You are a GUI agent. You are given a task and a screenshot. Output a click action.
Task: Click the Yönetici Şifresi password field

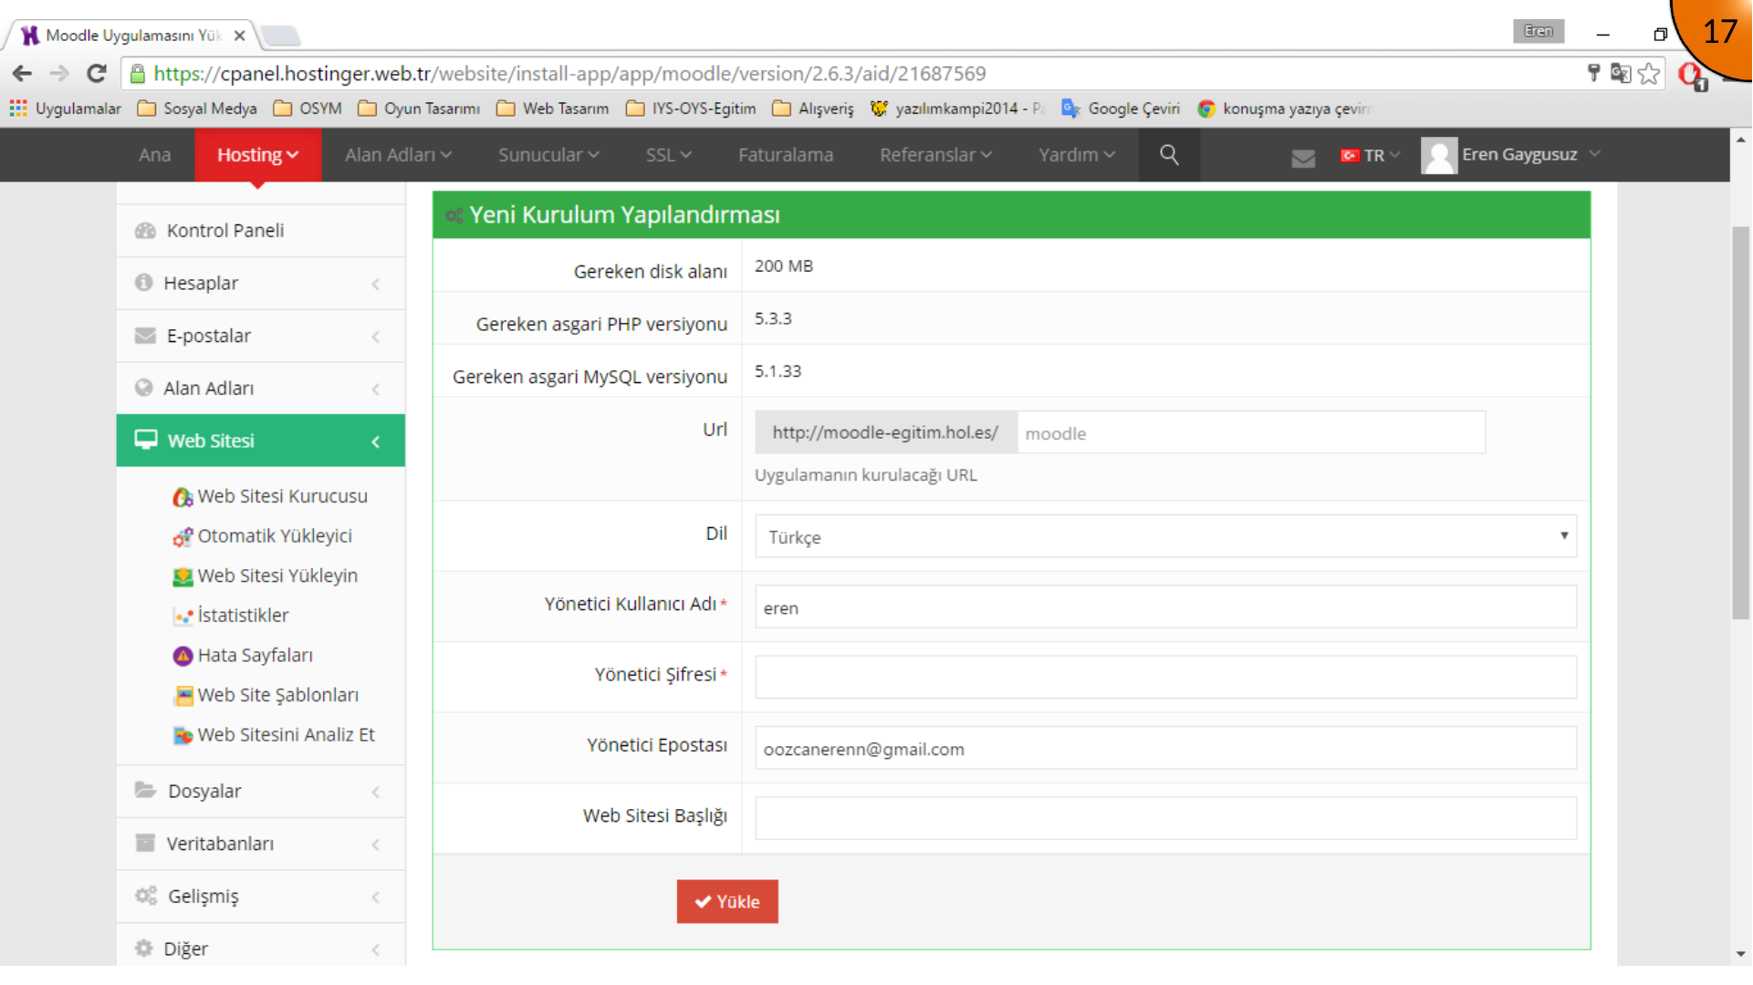pos(1165,677)
